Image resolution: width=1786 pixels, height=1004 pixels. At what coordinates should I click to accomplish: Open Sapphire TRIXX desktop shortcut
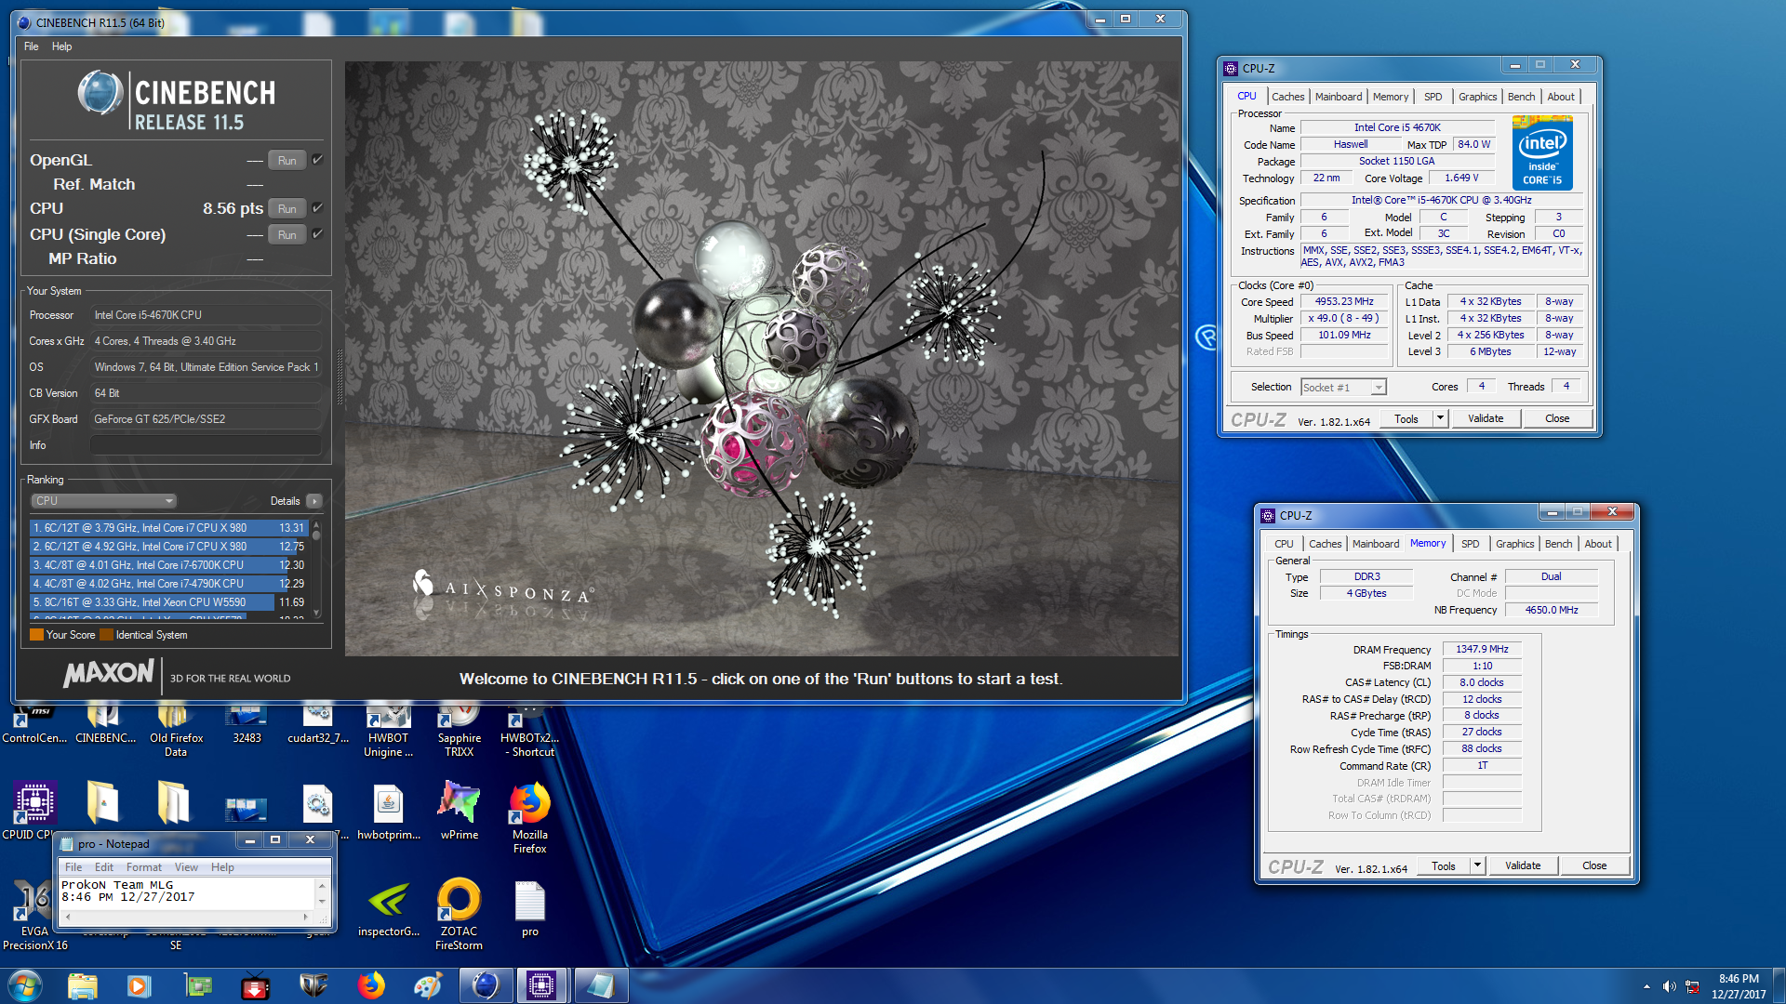(459, 731)
